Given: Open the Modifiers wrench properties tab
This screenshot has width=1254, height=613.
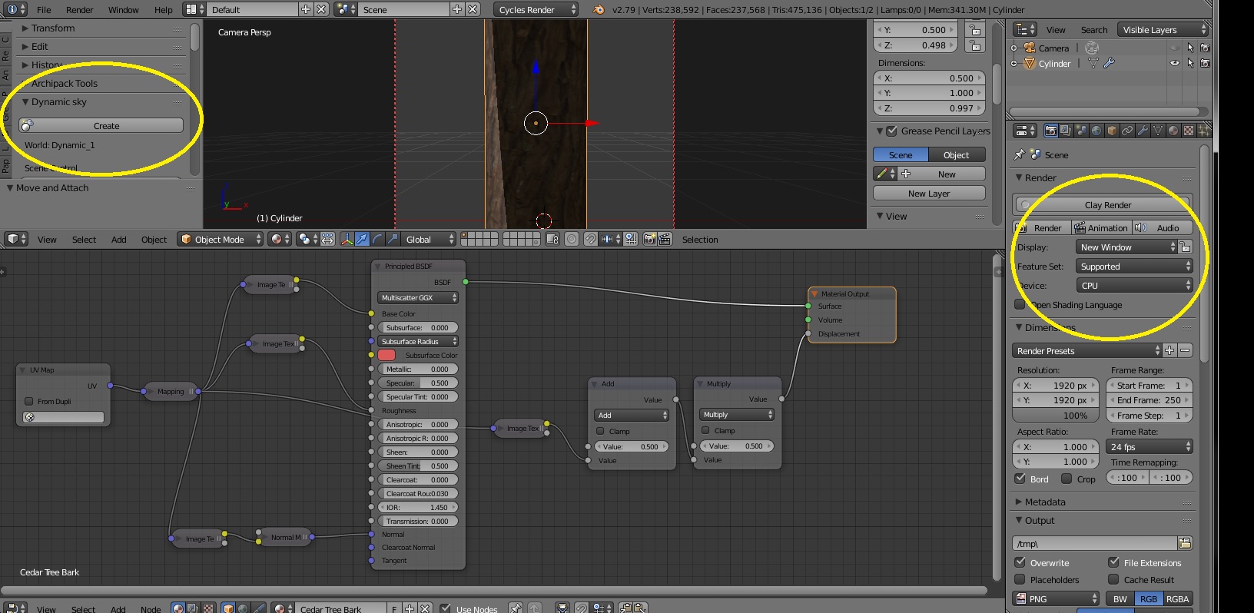Looking at the screenshot, I should (x=1143, y=131).
